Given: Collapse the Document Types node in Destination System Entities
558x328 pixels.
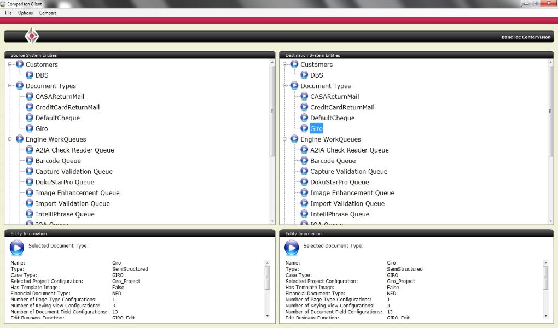Looking at the screenshot, I should 284,86.
